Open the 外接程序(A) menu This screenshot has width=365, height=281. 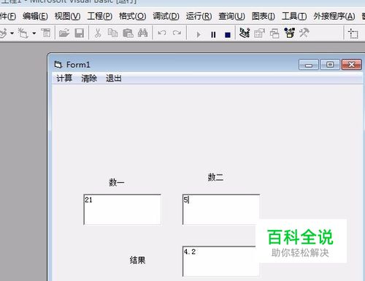(x=334, y=16)
